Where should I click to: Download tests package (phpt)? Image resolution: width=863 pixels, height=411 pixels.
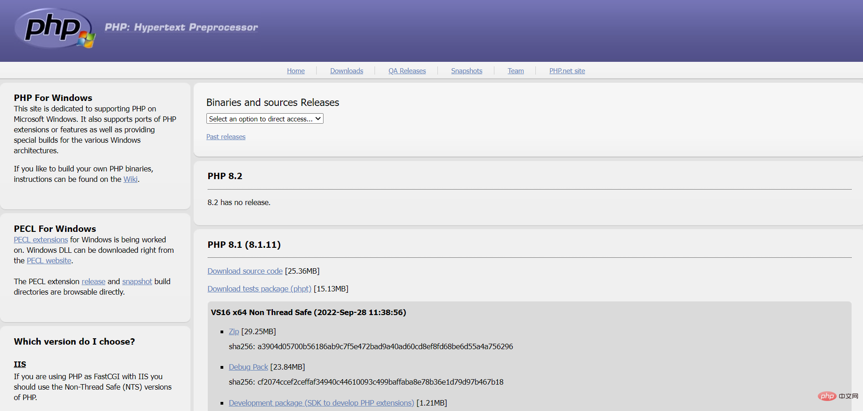coord(259,289)
